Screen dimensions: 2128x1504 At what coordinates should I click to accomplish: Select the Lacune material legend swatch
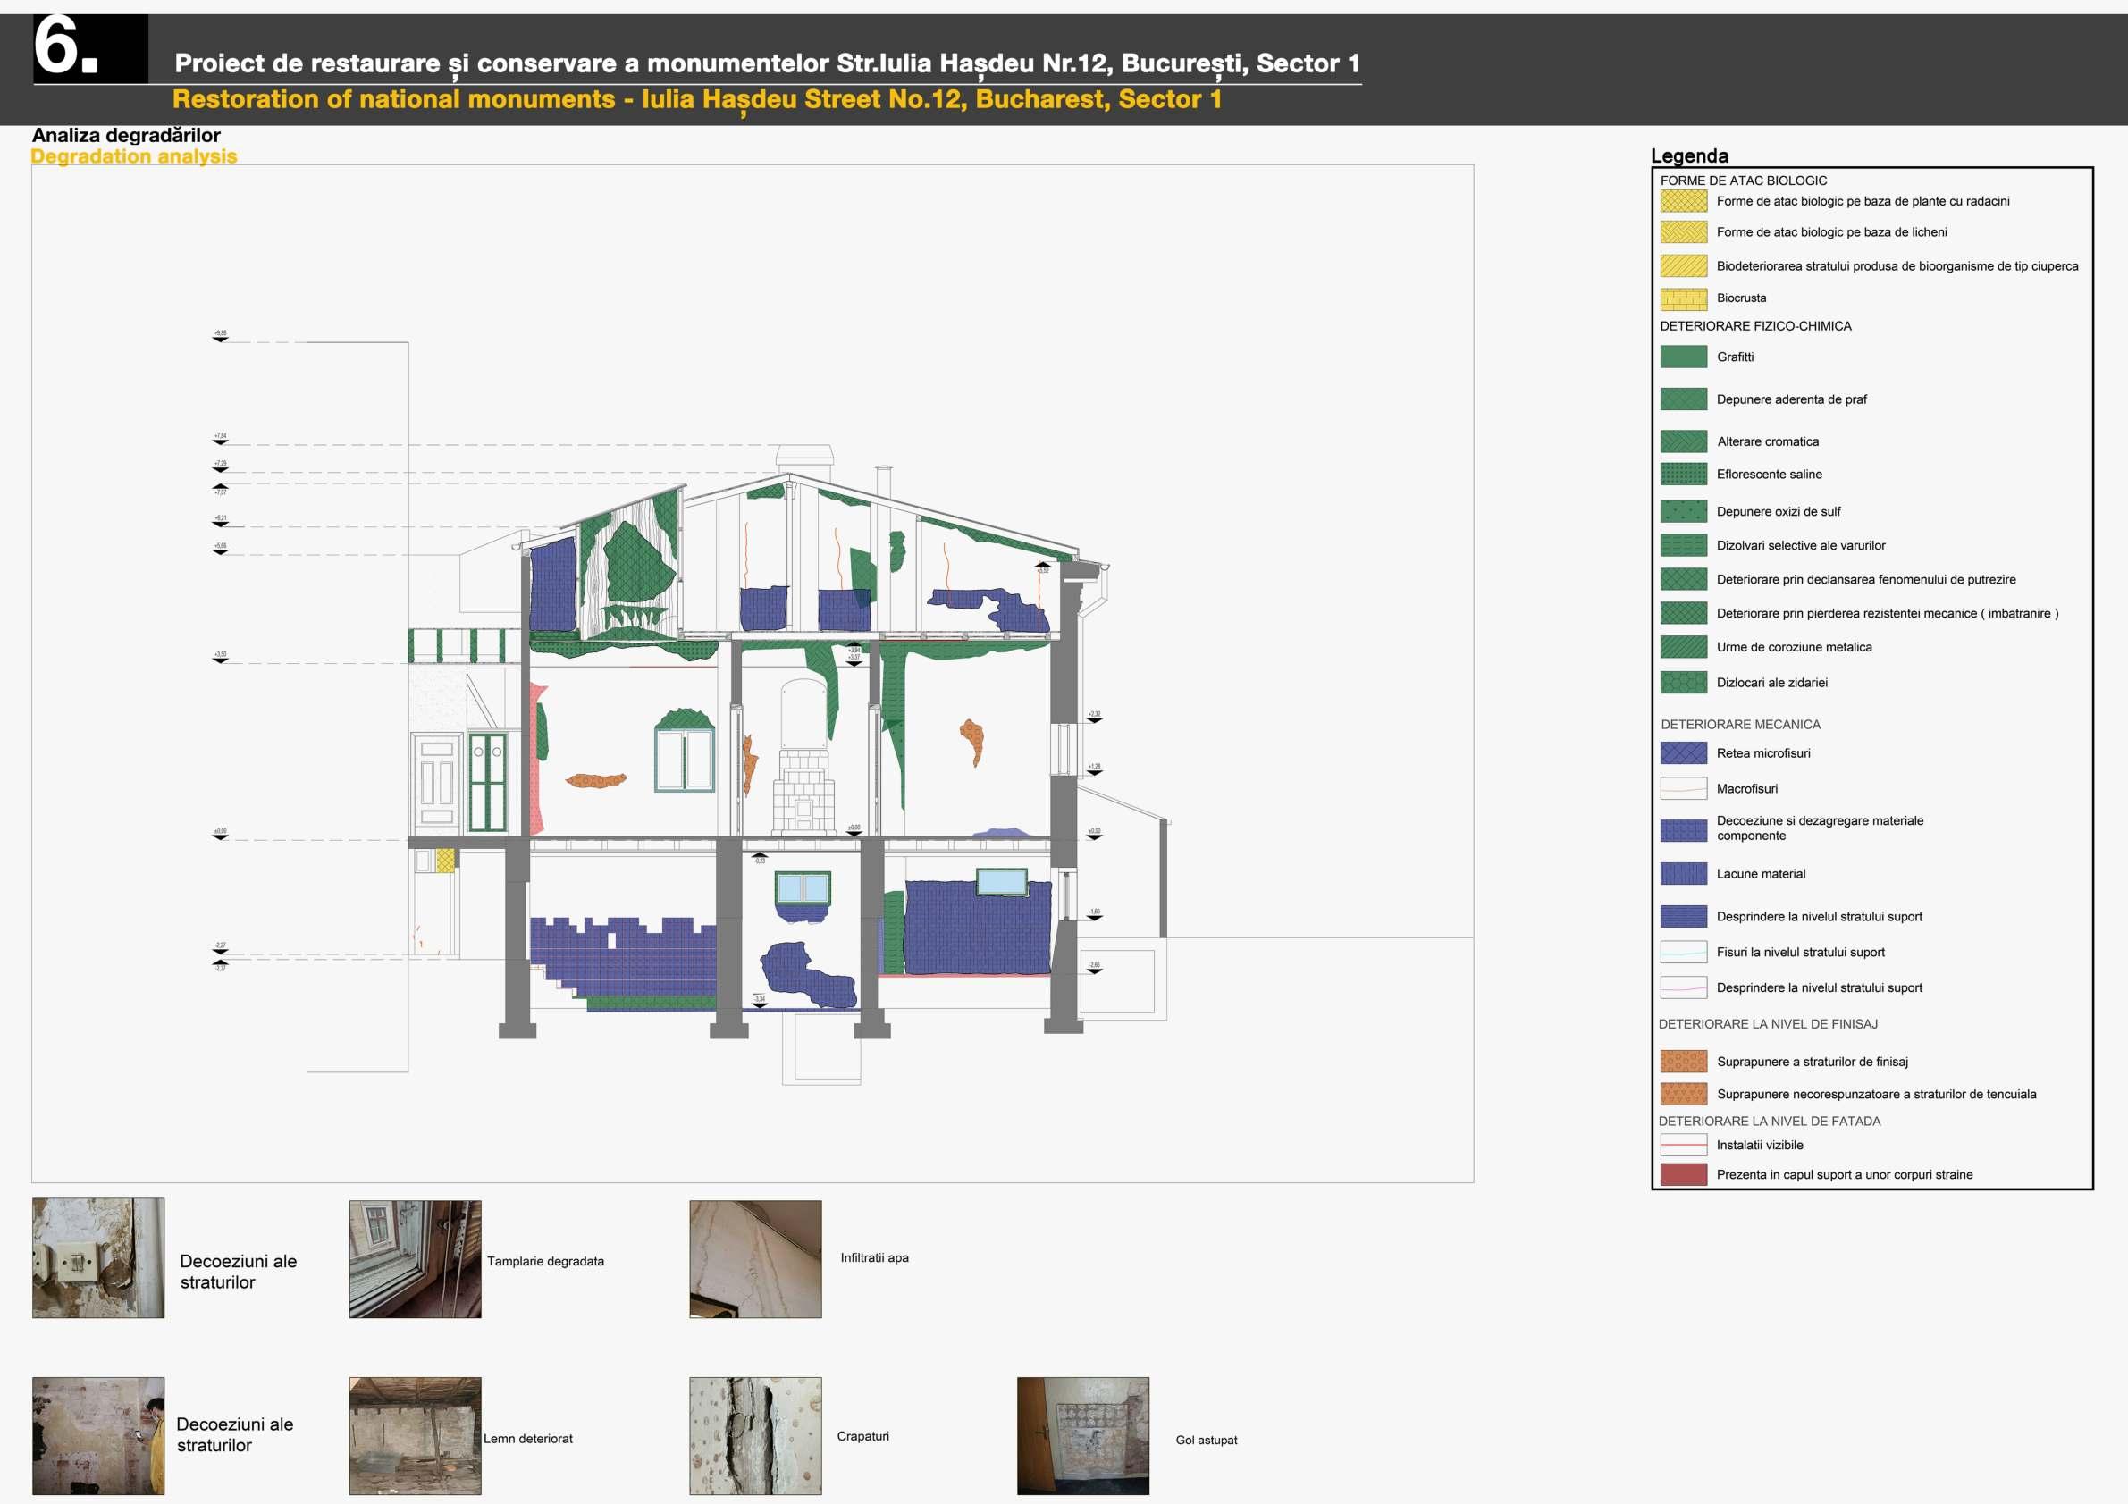coord(1683,873)
